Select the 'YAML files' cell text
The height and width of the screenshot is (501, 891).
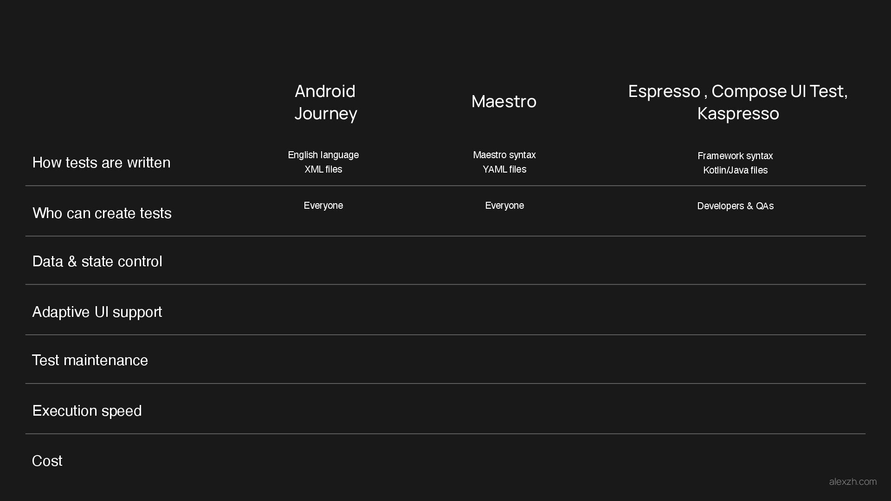[x=504, y=169]
